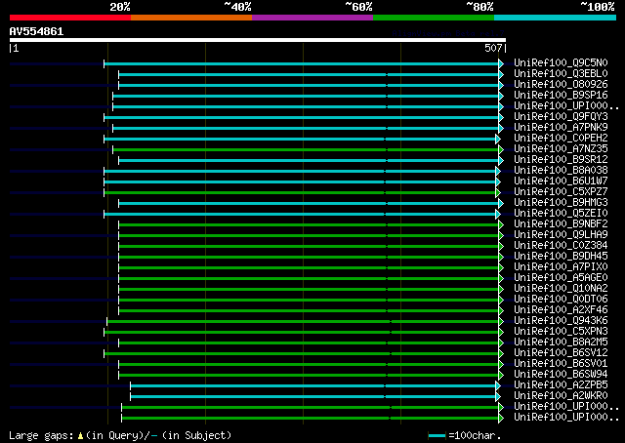Click the arrowhead on the UniRef100_Q5ZEI0 row
Viewport: 625px width, 443px height.
(x=498, y=215)
